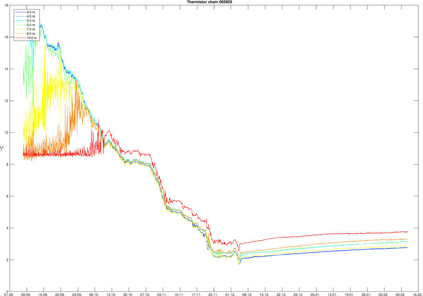The width and height of the screenshot is (423, 296).
Task: Click the red line sample beside "10.0 m"
Action: 20,38
